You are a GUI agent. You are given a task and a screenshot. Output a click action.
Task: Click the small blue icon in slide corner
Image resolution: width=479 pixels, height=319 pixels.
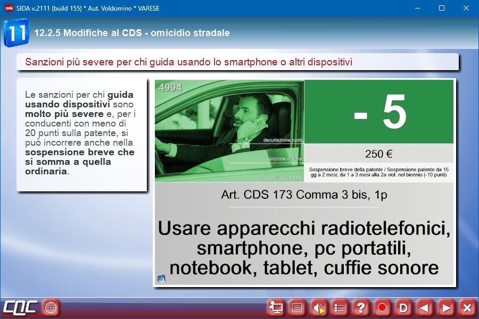(x=161, y=279)
